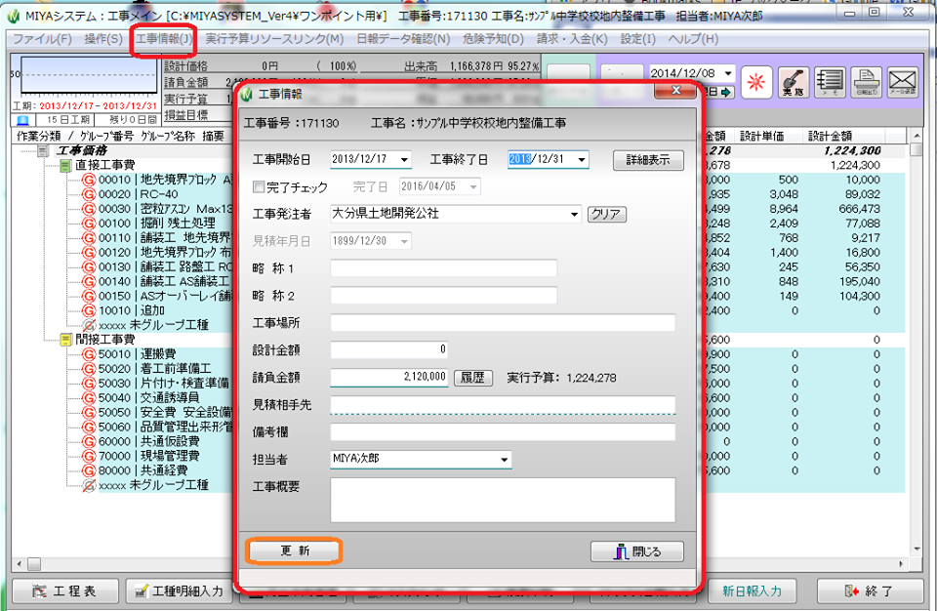Click the document icon beside 工事価格
This screenshot has width=937, height=611.
pos(43,150)
